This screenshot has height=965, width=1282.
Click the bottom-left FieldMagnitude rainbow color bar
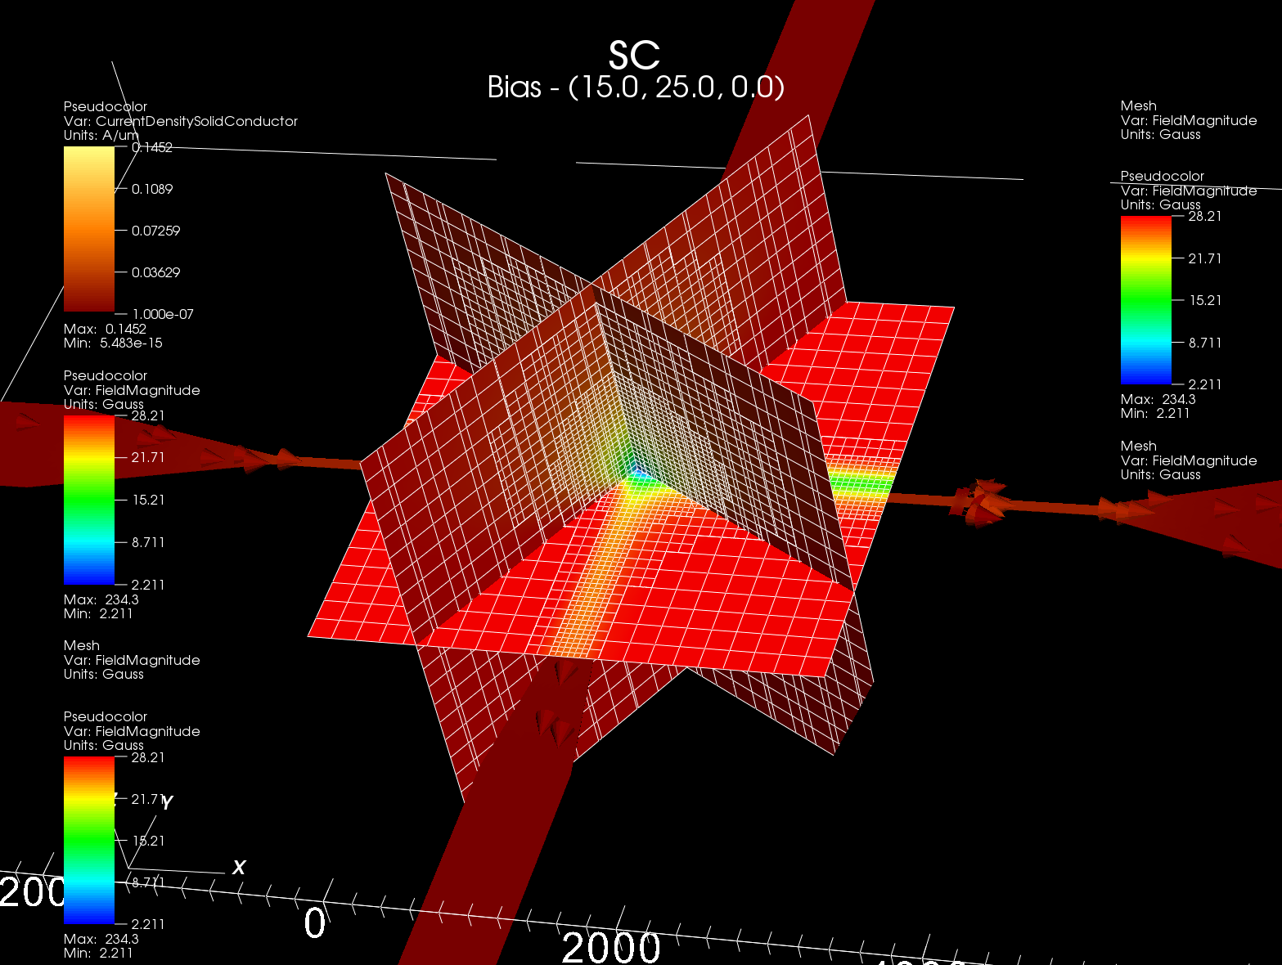(89, 840)
